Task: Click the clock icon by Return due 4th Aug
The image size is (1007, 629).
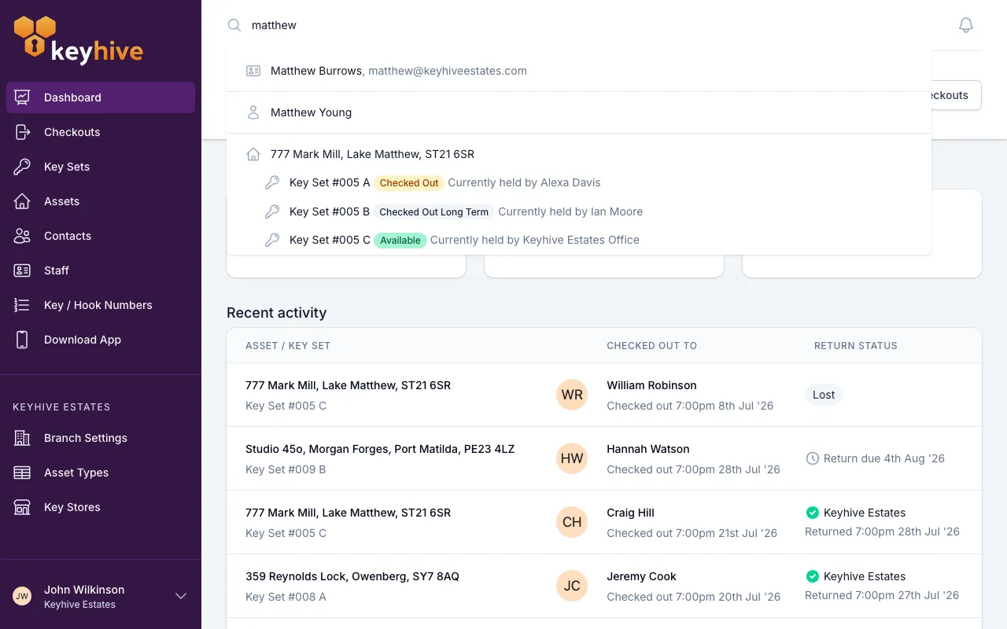Action: [x=813, y=458]
